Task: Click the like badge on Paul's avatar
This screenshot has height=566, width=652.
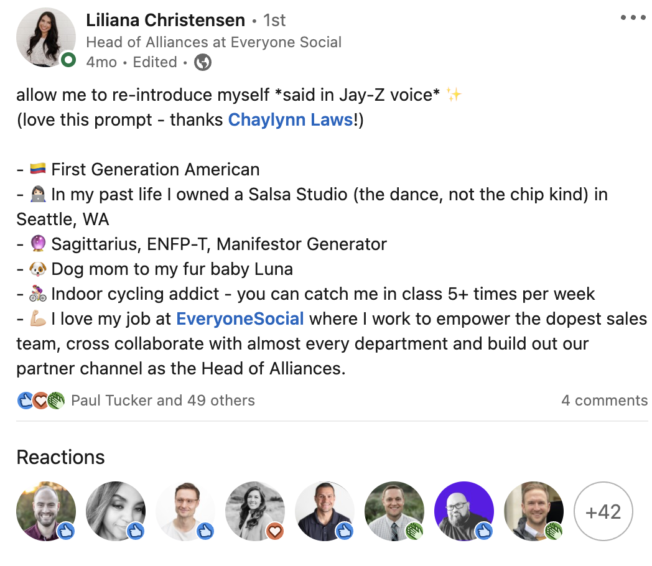Action: 67,531
